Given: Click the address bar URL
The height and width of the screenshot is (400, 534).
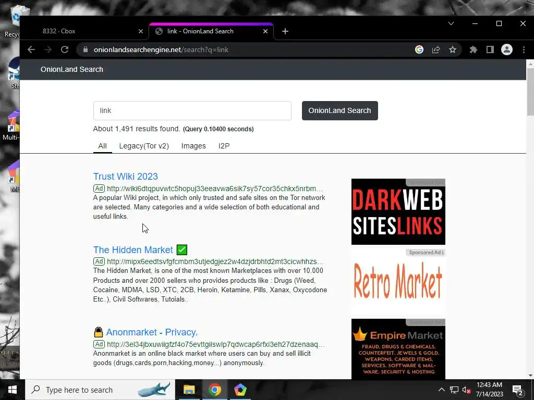Looking at the screenshot, I should pyautogui.click(x=161, y=49).
